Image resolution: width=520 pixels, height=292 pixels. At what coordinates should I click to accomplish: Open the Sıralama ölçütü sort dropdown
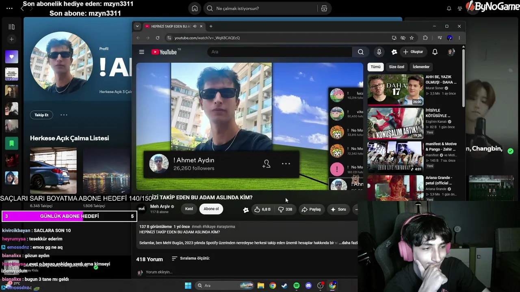click(191, 258)
